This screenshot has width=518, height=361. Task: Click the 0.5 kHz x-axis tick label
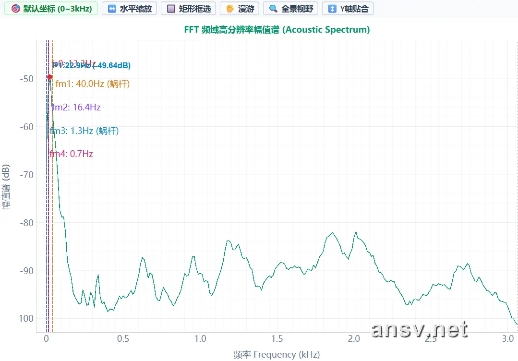pyautogui.click(x=123, y=338)
